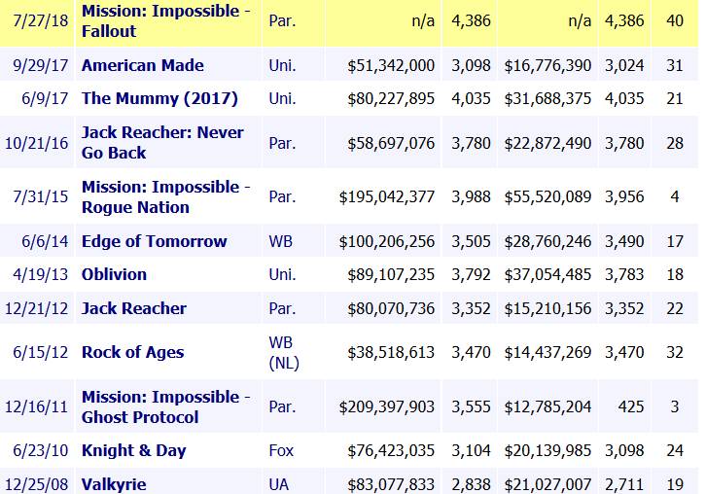Open Mission: Impossible - Rogue Nation link
Screen dimensions: 706x494
click(158, 196)
